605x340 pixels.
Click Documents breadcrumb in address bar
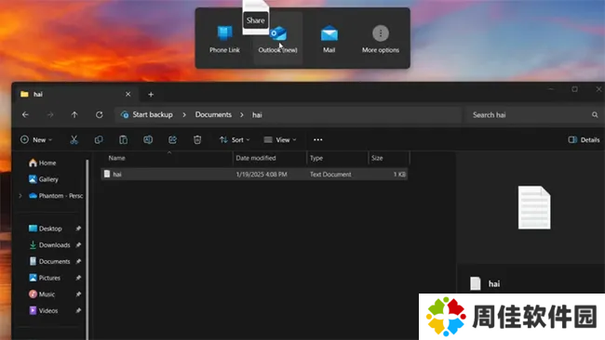coord(213,115)
